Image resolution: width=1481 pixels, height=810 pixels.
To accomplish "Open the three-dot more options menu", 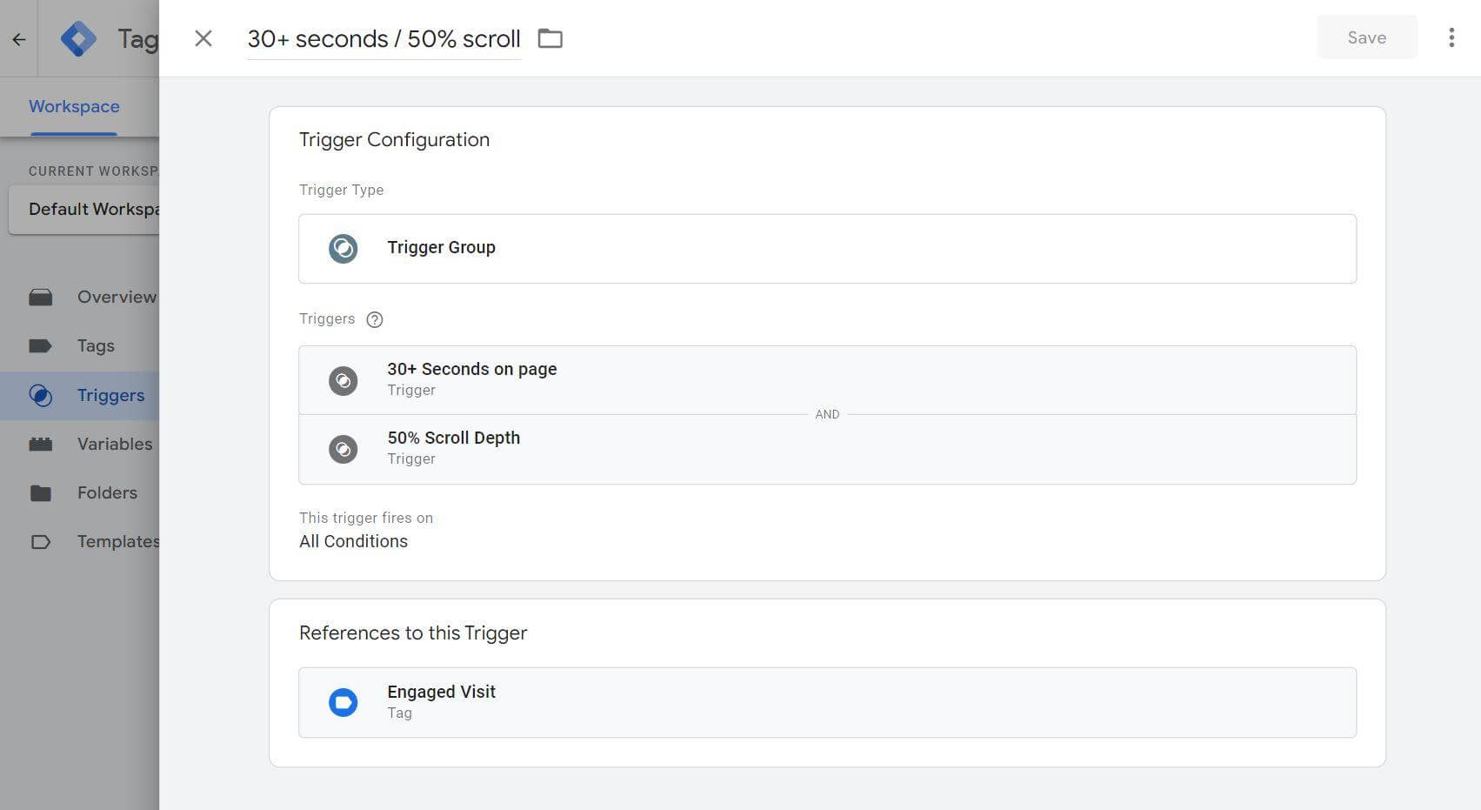I will click(x=1451, y=37).
